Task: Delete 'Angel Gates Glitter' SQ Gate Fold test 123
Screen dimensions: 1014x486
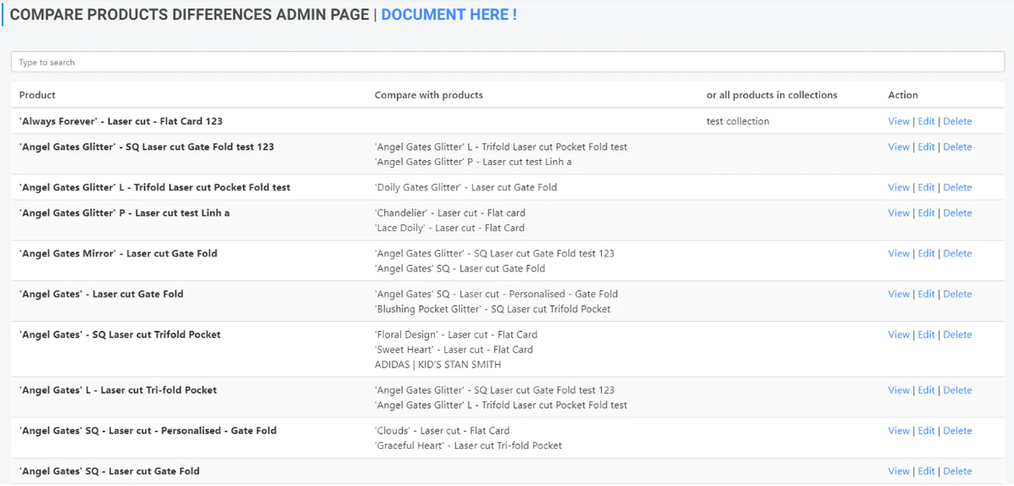Action: (957, 146)
